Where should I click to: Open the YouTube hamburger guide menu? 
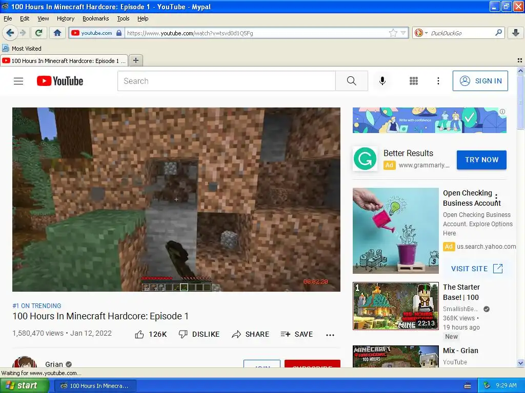coord(18,81)
